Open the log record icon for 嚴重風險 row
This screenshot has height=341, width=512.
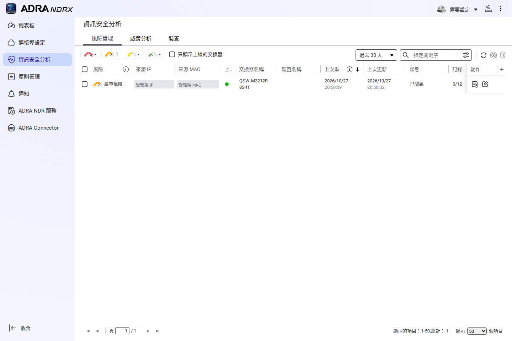pyautogui.click(x=475, y=84)
